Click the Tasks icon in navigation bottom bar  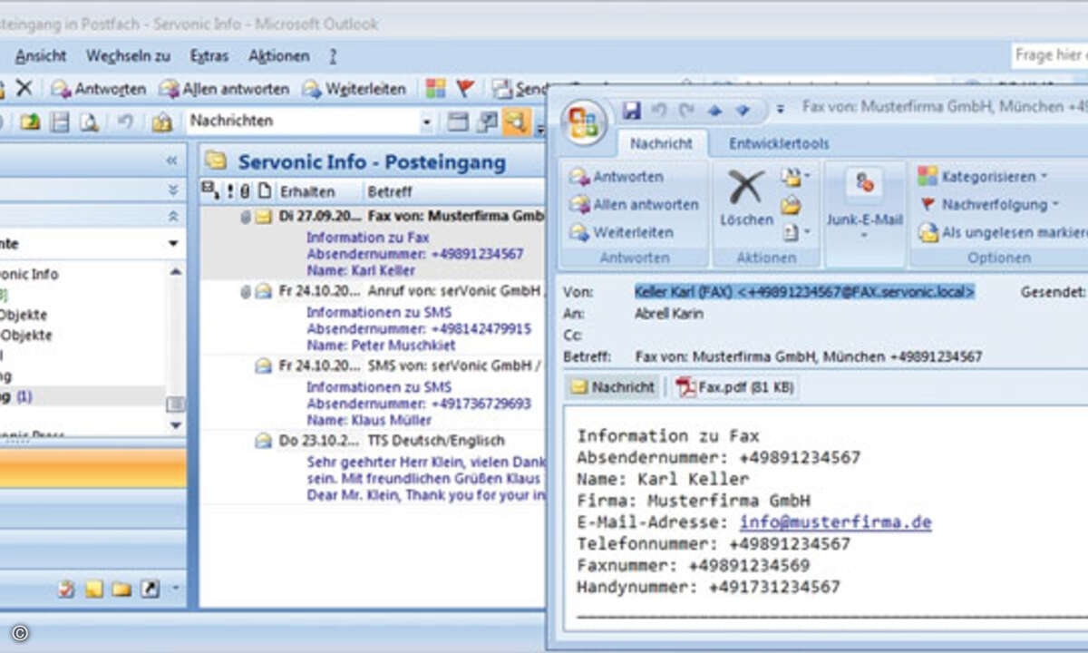pyautogui.click(x=66, y=590)
